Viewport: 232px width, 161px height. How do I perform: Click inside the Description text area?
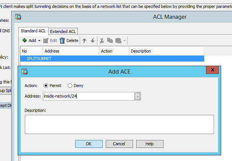119,124
